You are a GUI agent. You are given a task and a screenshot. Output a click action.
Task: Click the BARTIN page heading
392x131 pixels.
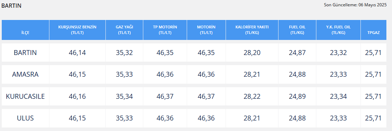pyautogui.click(x=11, y=6)
